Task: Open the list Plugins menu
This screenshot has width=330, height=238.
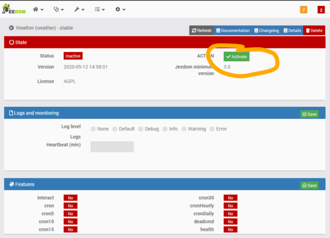Action: tap(100, 9)
